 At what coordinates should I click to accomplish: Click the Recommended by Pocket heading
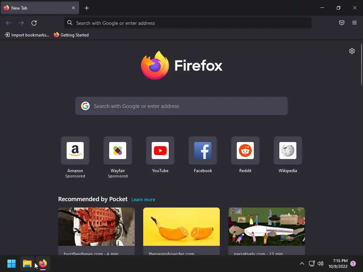93,199
